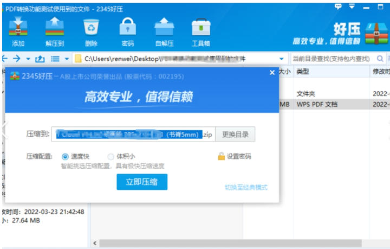Click the horizontal scrollbar track
Screen dimensions: 390x249
[230, 243]
